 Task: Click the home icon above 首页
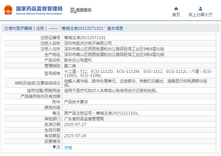click(176, 9)
